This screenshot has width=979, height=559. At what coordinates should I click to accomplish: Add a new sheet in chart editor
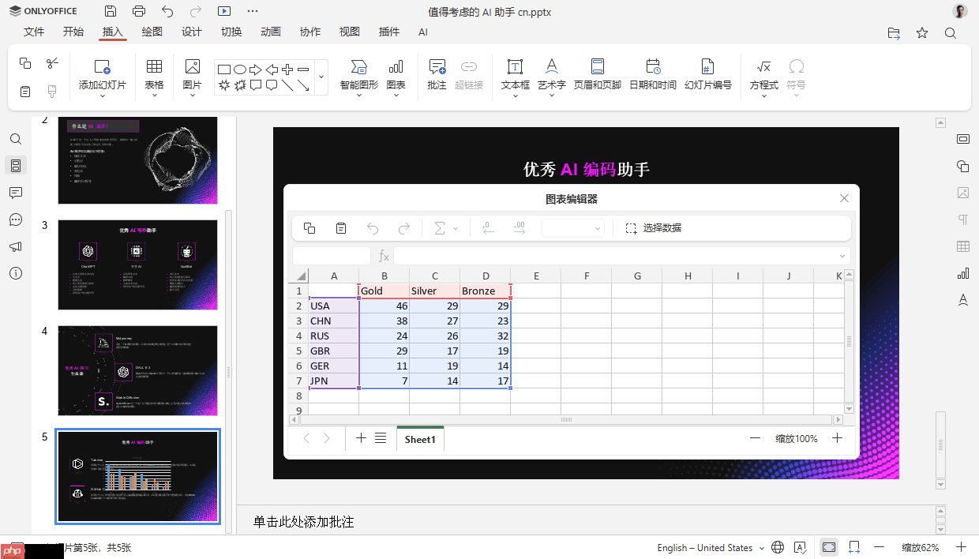[x=361, y=438]
